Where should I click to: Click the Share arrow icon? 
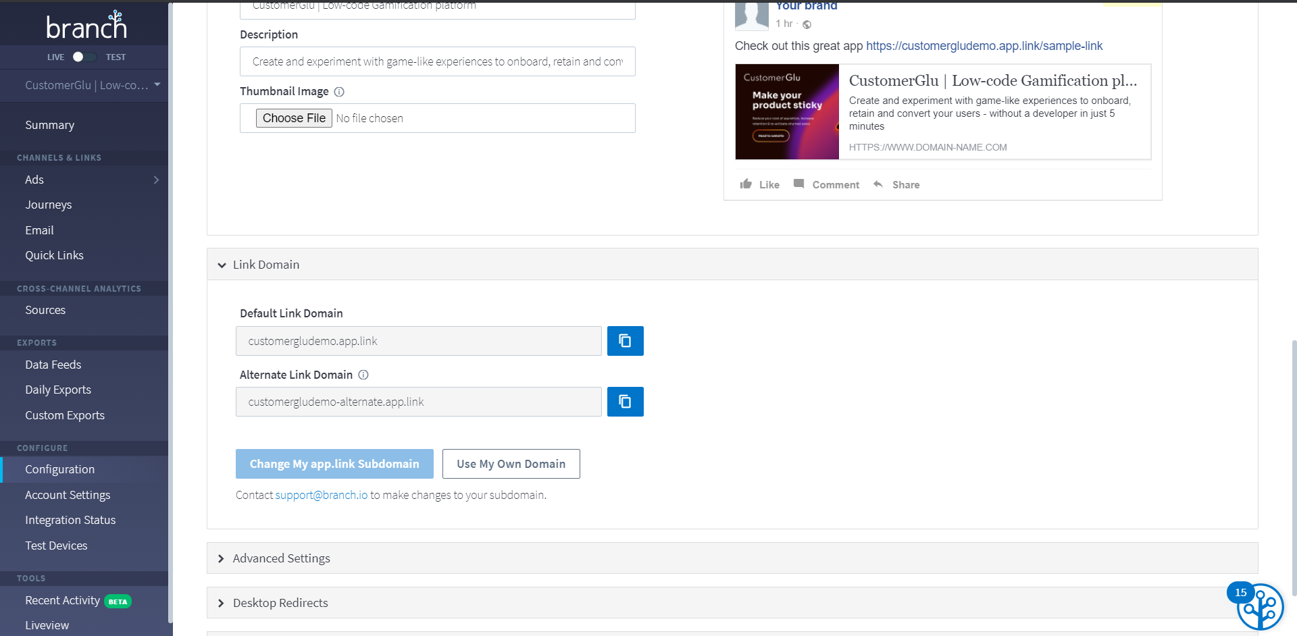tap(878, 184)
